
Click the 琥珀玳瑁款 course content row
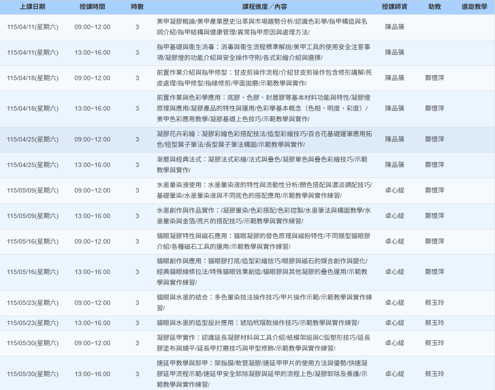[258, 323]
